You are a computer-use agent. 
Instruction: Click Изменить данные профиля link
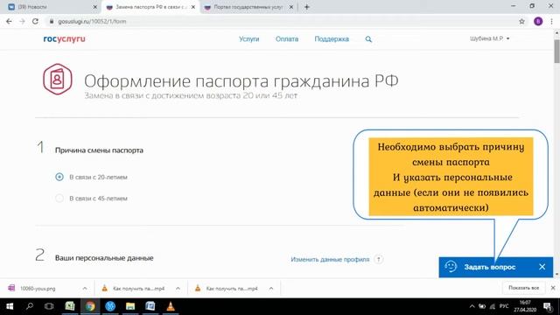330,259
